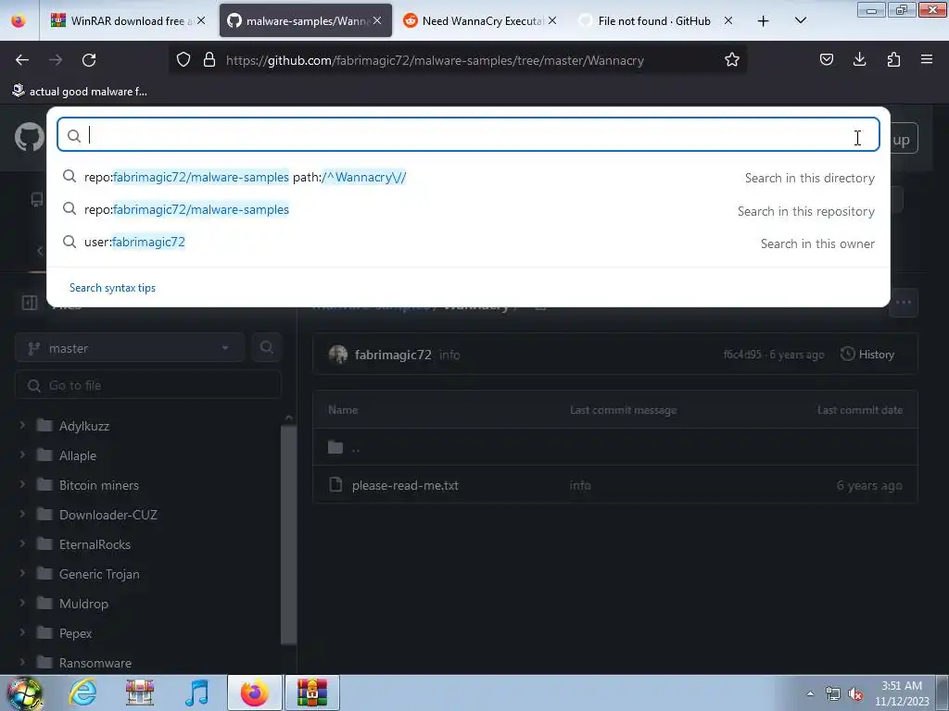The image size is (949, 711).
Task: Click the GitHub search input field
Action: tap(468, 134)
